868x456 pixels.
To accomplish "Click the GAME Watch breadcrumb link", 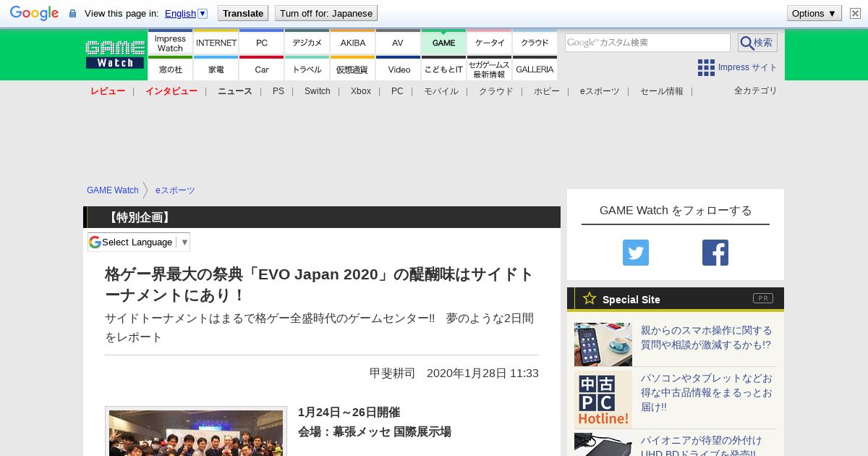I will point(113,190).
